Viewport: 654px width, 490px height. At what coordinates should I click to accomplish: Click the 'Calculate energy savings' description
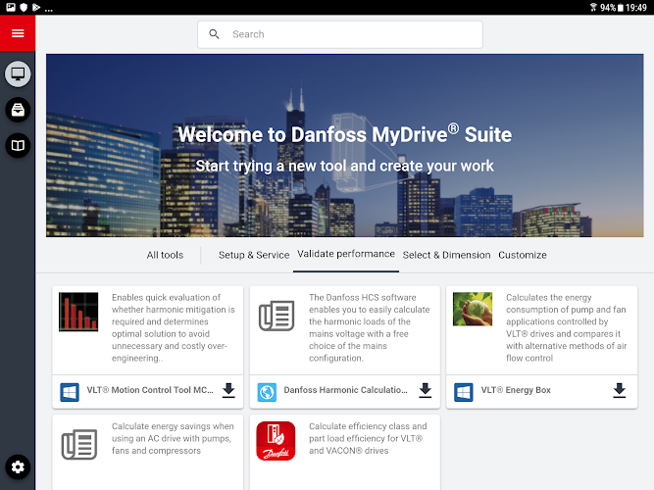[x=173, y=438]
